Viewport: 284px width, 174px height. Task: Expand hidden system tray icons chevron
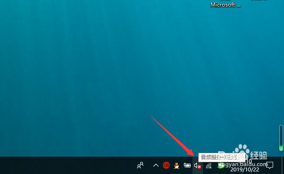coord(156,165)
